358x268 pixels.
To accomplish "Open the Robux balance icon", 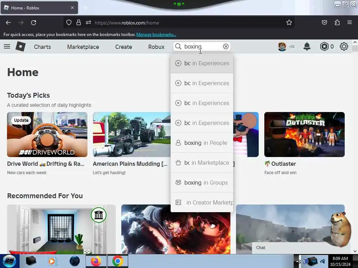I will (324, 46).
